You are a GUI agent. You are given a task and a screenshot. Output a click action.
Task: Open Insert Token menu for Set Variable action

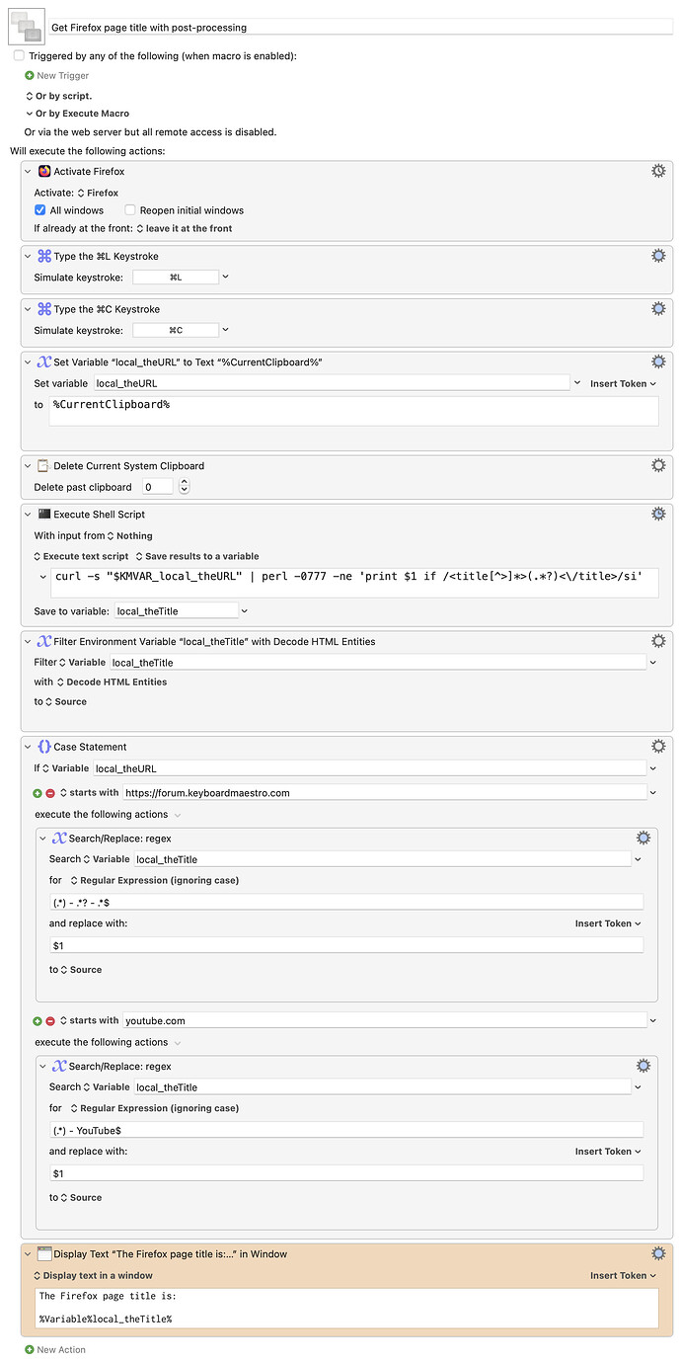click(x=622, y=383)
